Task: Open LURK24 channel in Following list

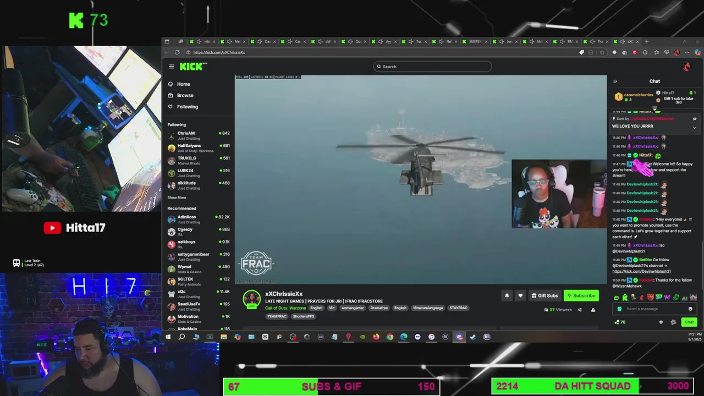Action: coord(198,173)
